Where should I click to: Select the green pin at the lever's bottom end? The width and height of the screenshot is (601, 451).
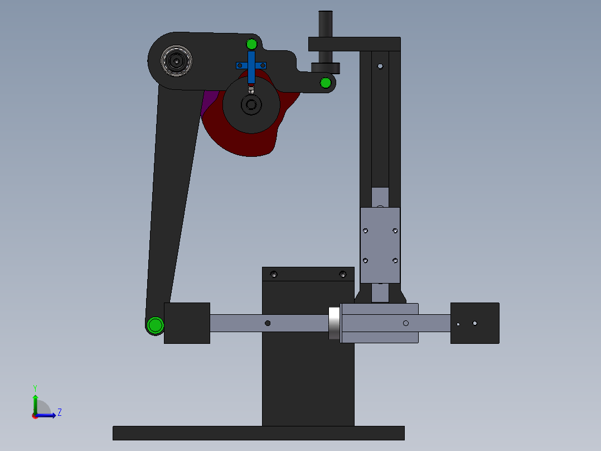(x=155, y=325)
